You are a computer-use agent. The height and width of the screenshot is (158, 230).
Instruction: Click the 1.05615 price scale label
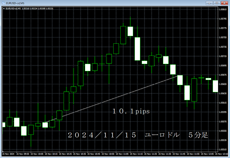(x=223, y=103)
